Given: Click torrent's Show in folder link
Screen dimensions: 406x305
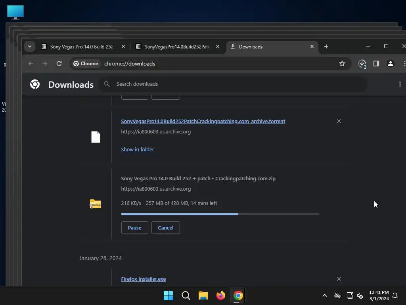Looking at the screenshot, I should (138, 150).
